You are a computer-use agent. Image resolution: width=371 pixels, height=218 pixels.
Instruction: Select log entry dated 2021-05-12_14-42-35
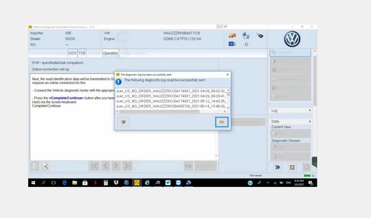[x=171, y=101]
